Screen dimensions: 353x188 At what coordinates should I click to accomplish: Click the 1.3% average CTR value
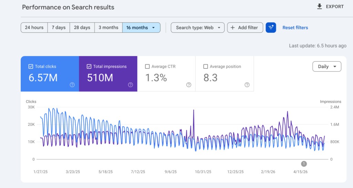coord(156,78)
